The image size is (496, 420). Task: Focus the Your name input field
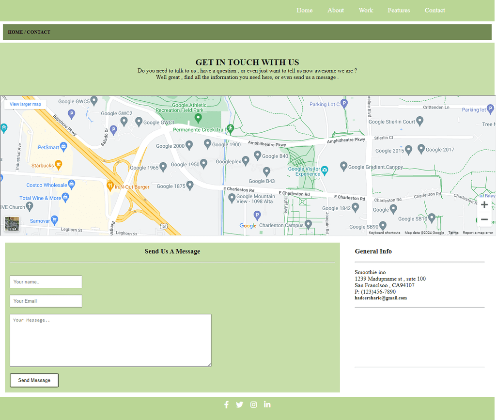46,282
